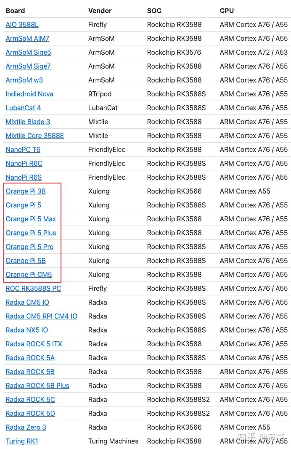The height and width of the screenshot is (449, 291).
Task: Open the Indiedroid Nova link
Action: tap(29, 94)
